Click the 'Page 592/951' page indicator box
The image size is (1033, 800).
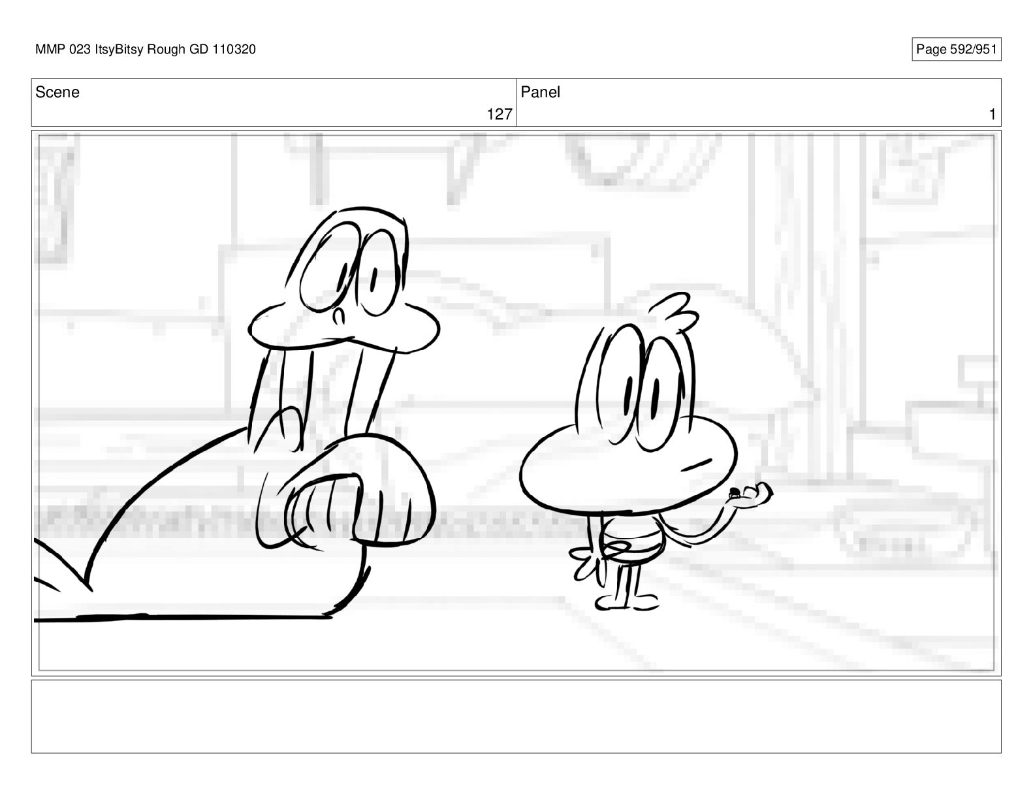pyautogui.click(x=956, y=49)
